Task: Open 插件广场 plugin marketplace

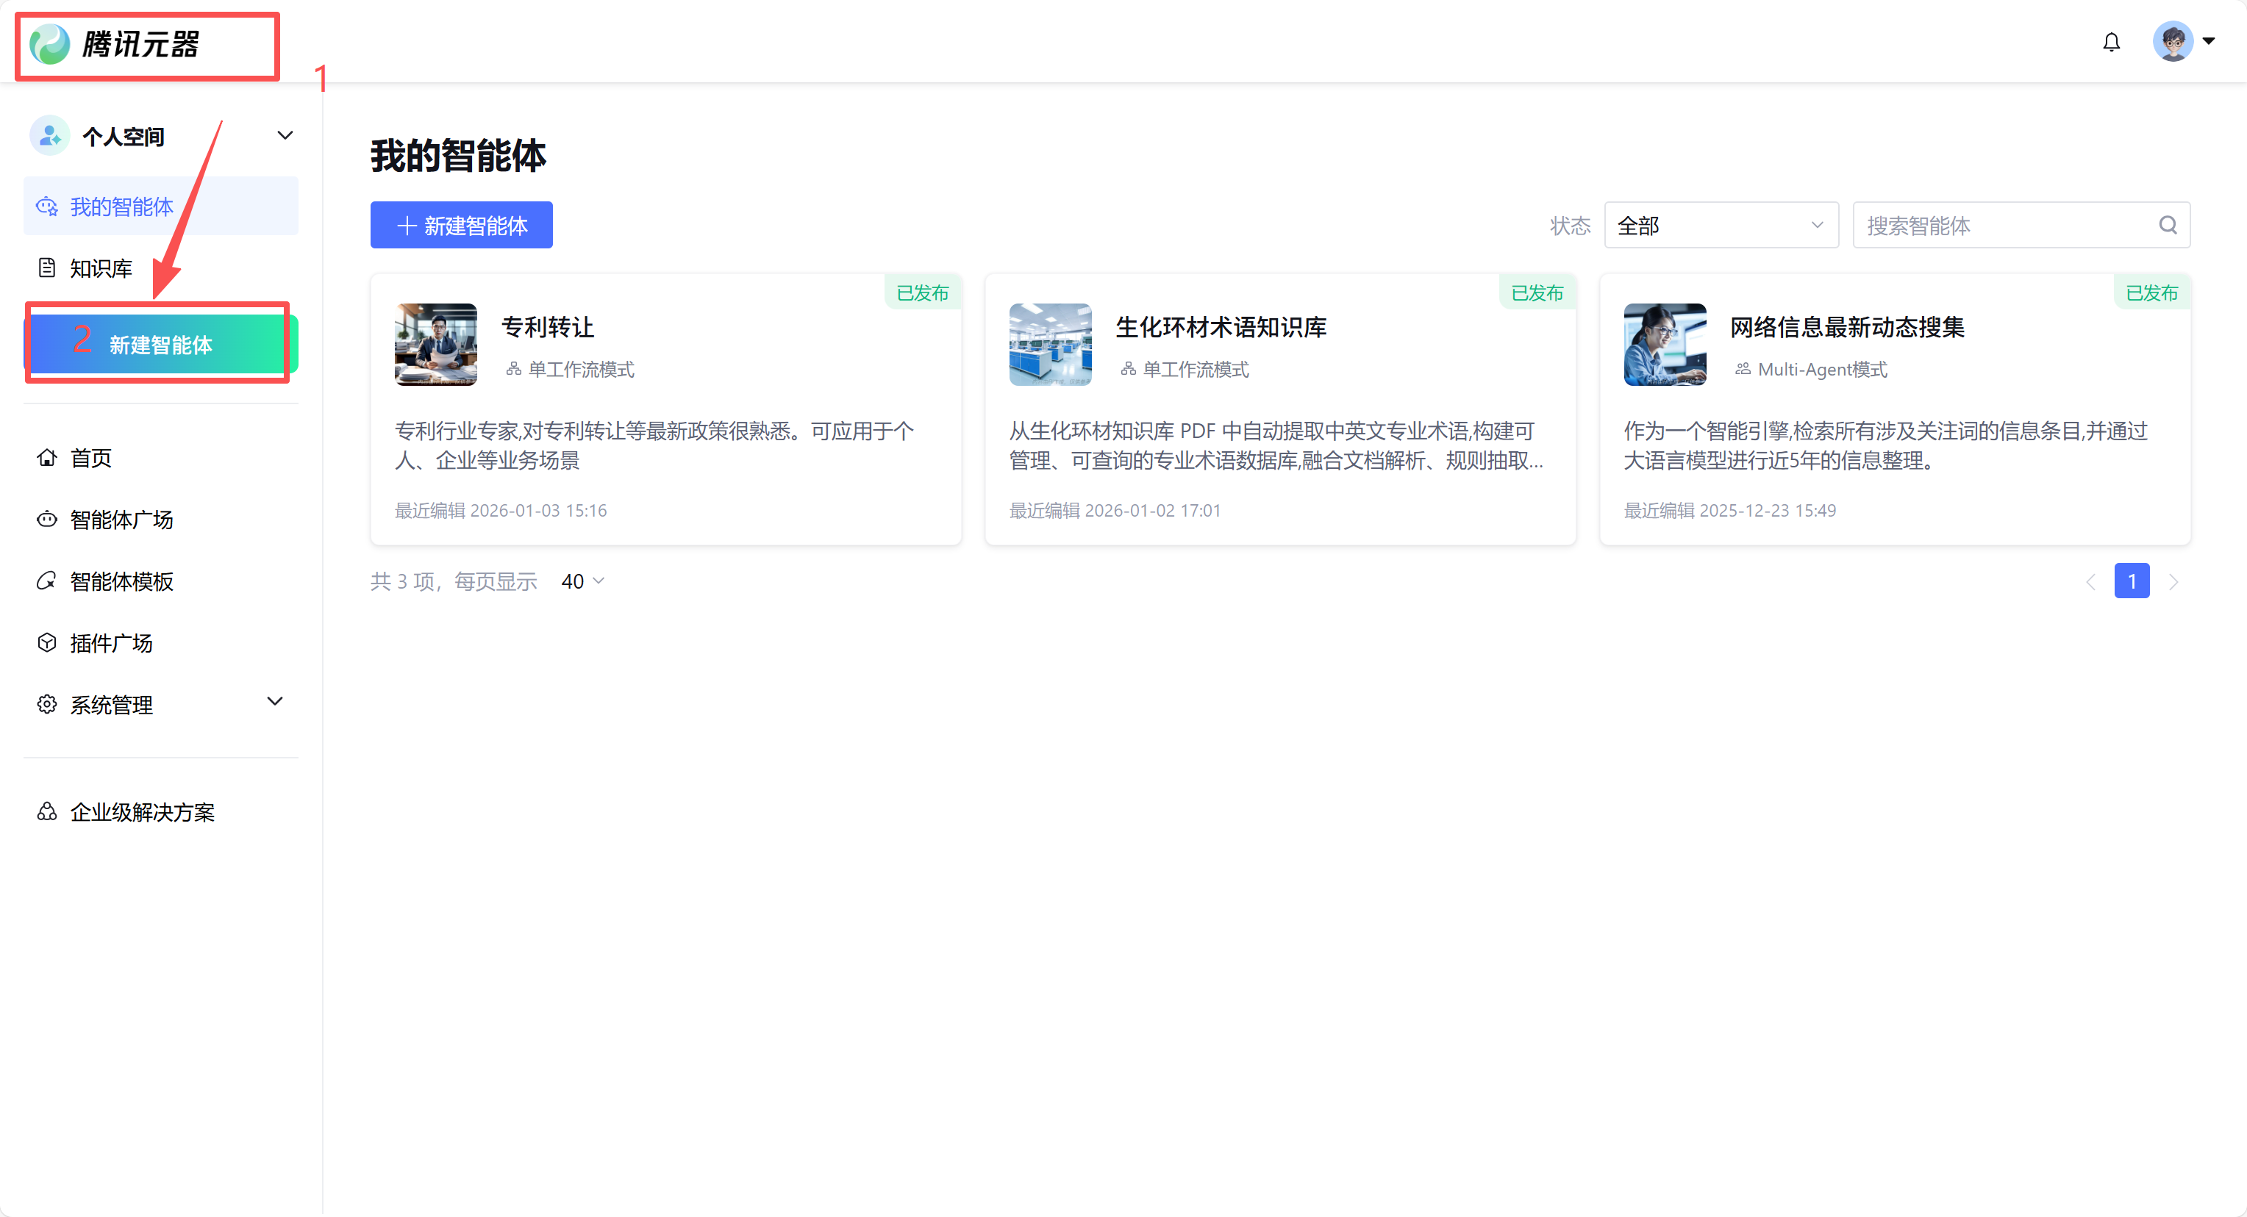Action: coord(111,643)
